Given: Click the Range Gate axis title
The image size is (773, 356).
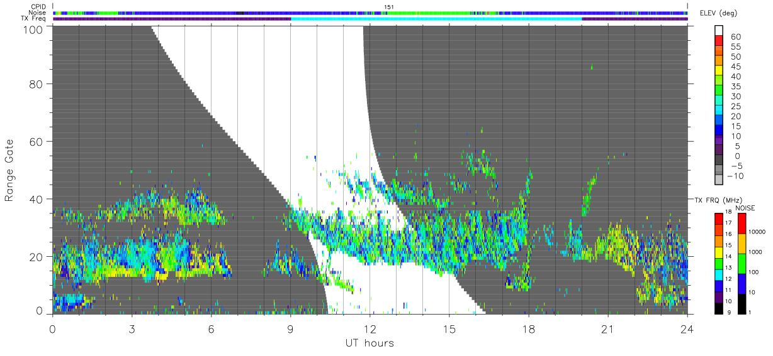Looking at the screenshot, I should pos(9,169).
